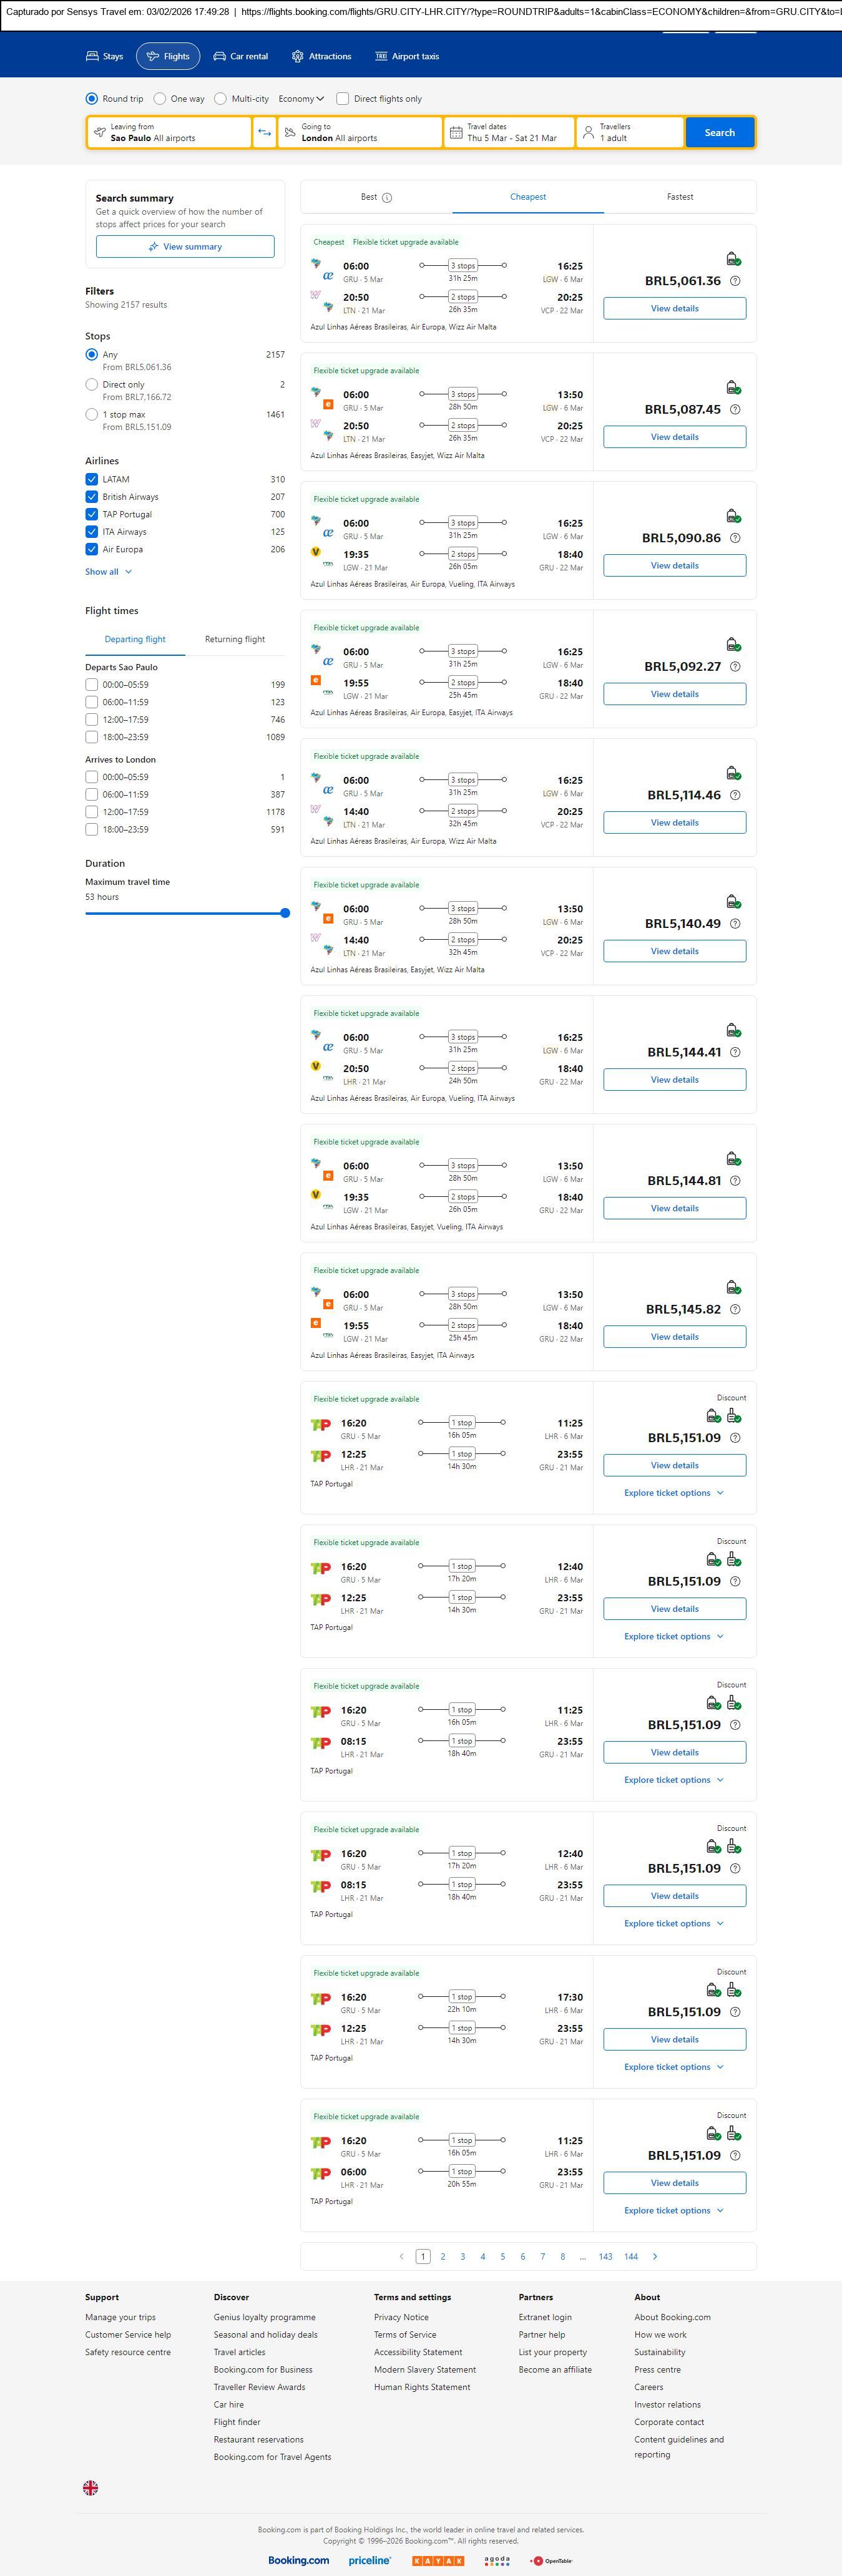The width and height of the screenshot is (842, 2576).
Task: Click the baggage icon above BRL5,087.45
Action: (733, 387)
